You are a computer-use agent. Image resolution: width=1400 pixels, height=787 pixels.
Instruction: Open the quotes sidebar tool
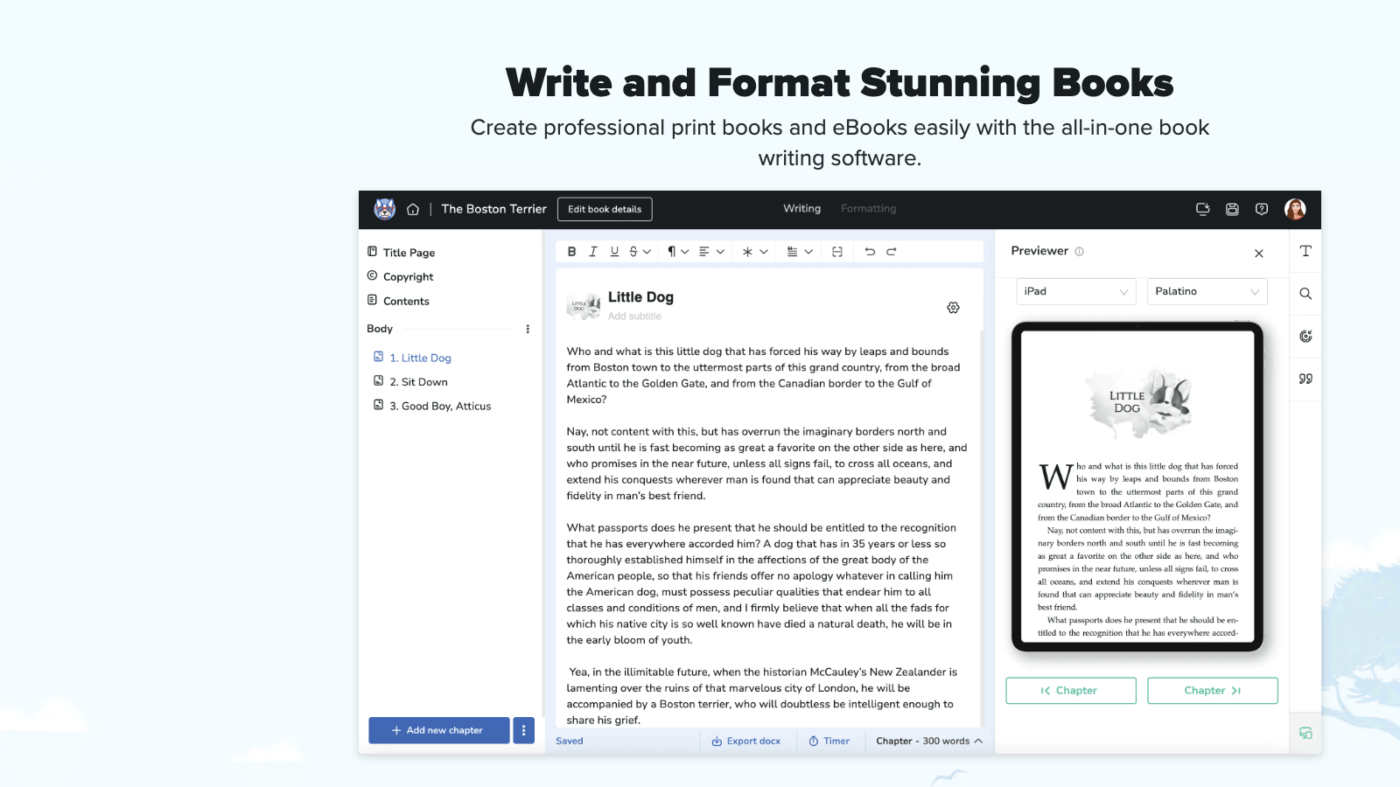click(x=1305, y=379)
